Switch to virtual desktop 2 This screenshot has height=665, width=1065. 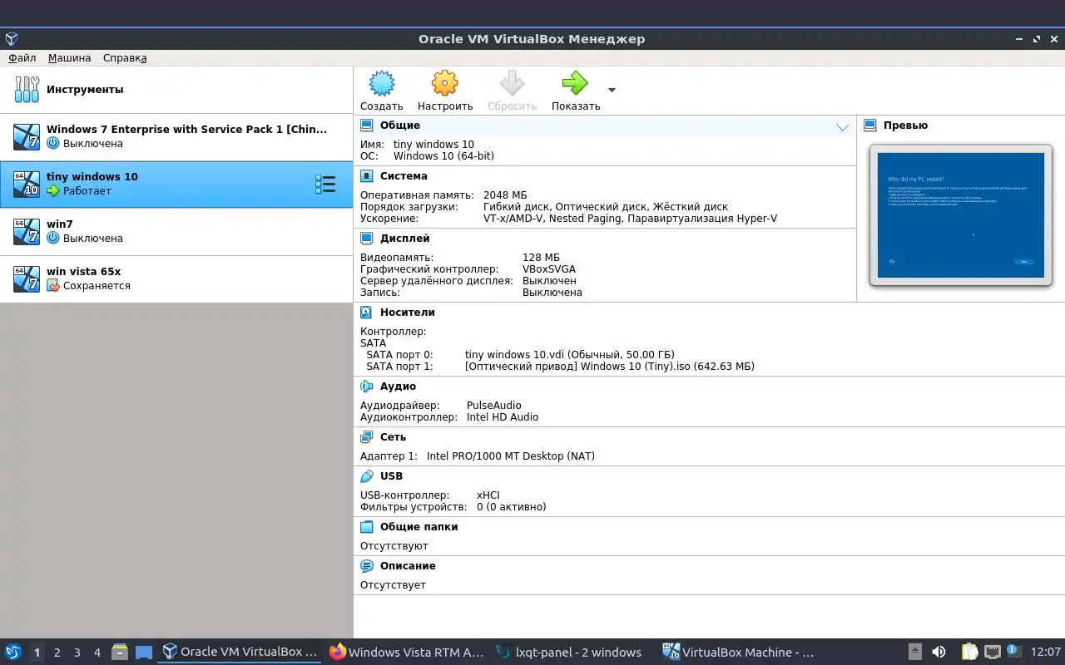(57, 653)
